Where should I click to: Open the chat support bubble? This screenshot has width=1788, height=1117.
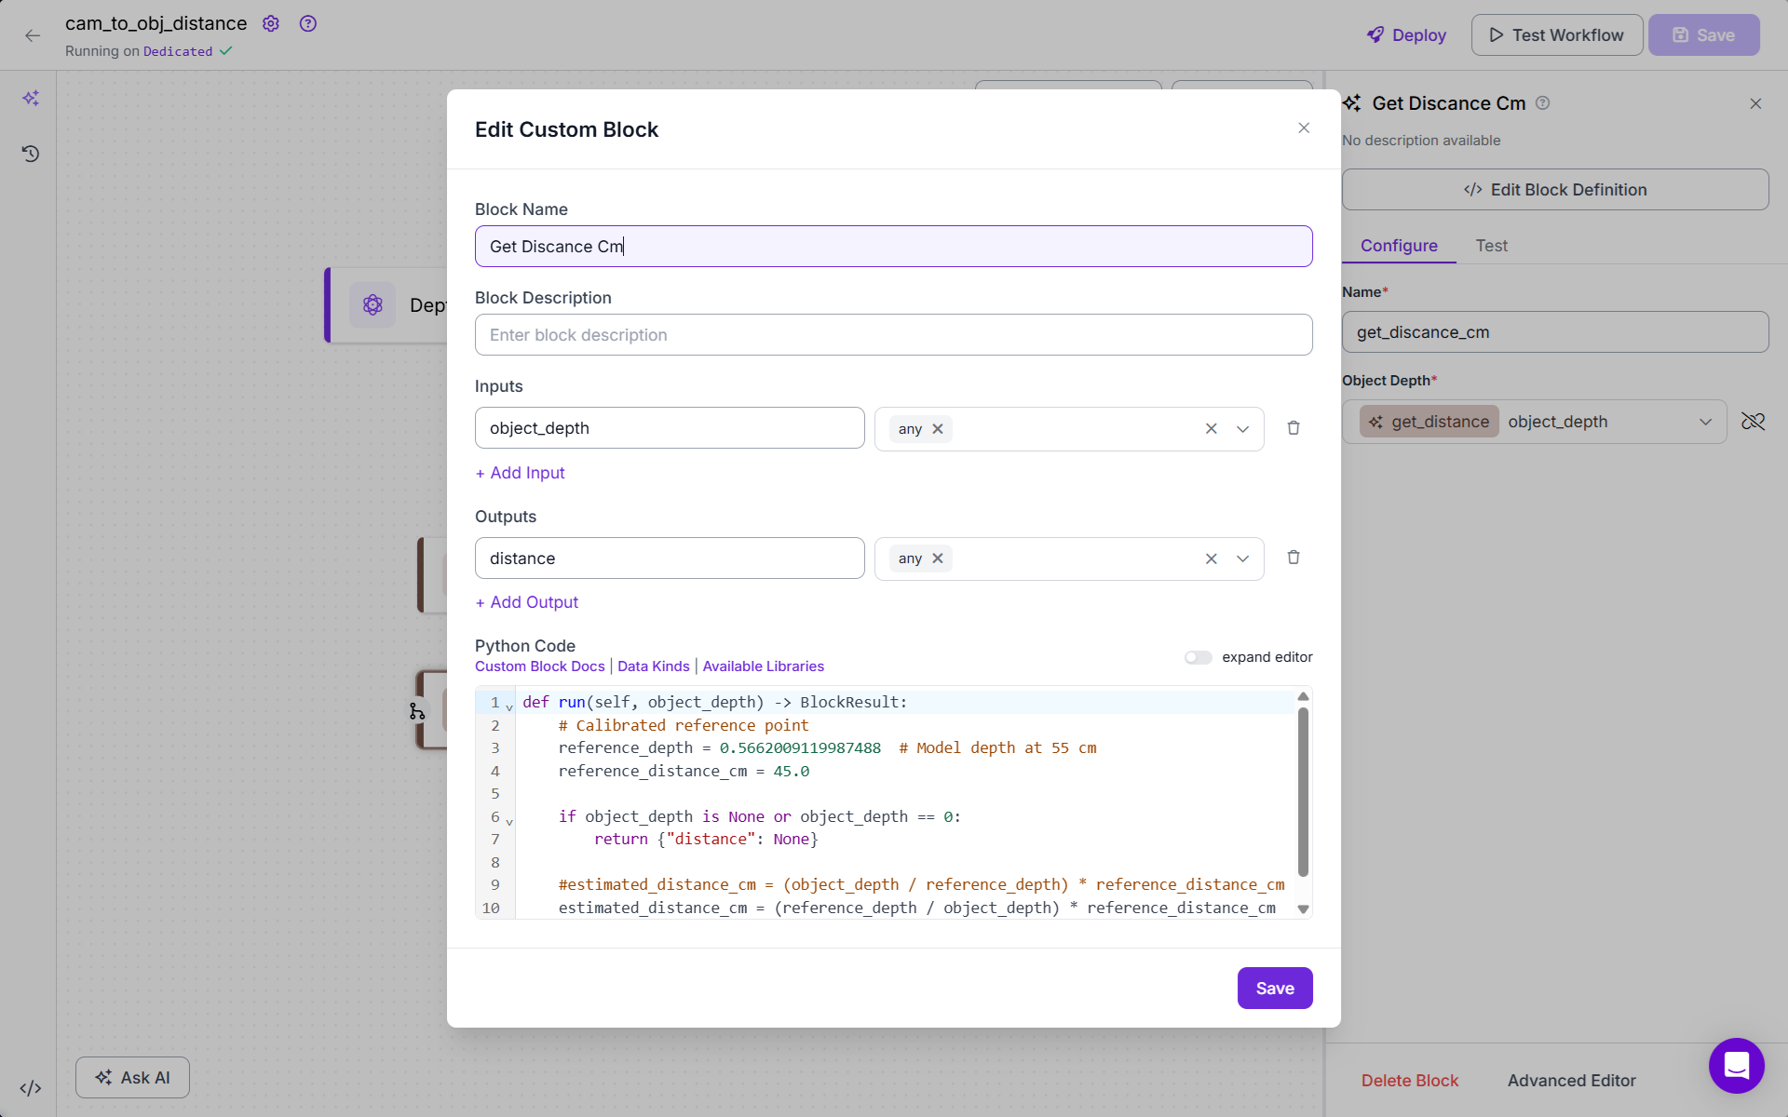click(1736, 1065)
